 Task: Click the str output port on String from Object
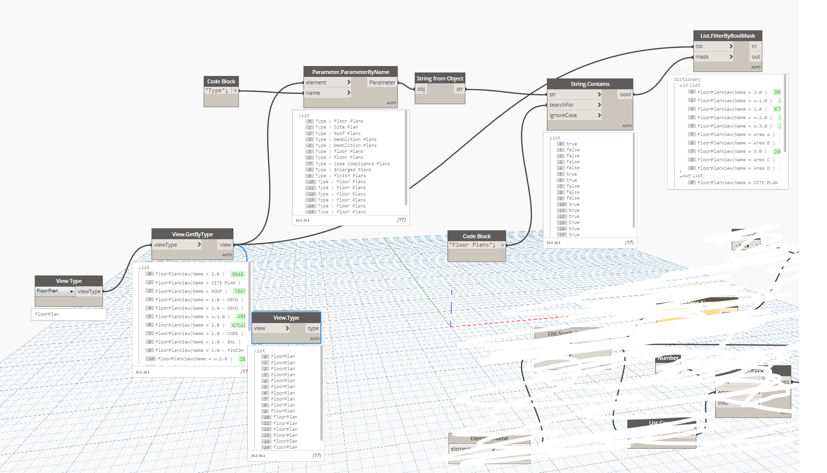[x=459, y=89]
